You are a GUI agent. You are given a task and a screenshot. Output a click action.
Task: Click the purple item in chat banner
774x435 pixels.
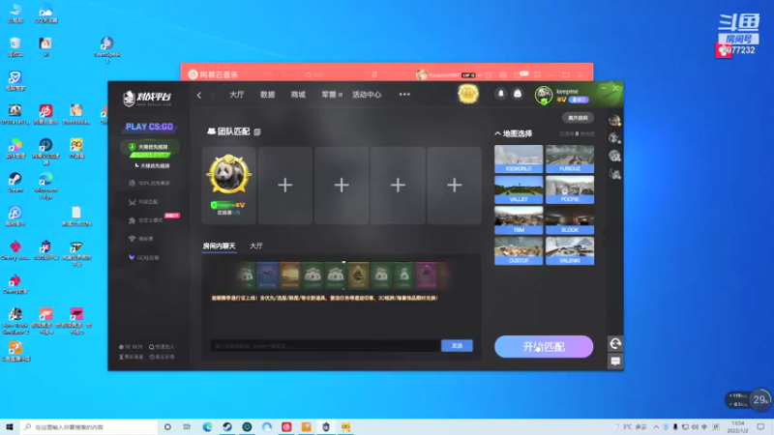tap(426, 275)
